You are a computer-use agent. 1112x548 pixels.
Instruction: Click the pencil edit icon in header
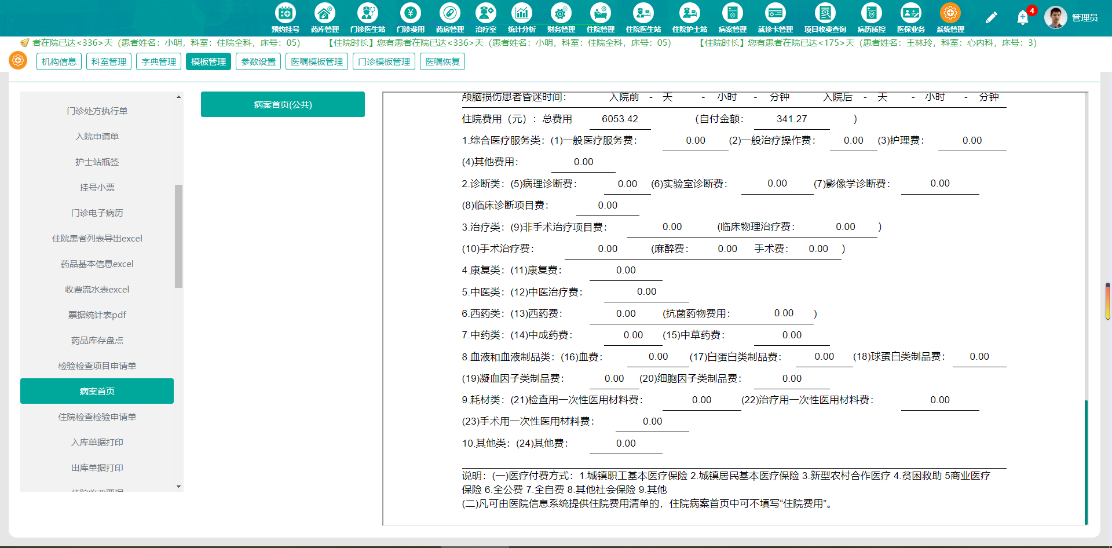tap(991, 18)
